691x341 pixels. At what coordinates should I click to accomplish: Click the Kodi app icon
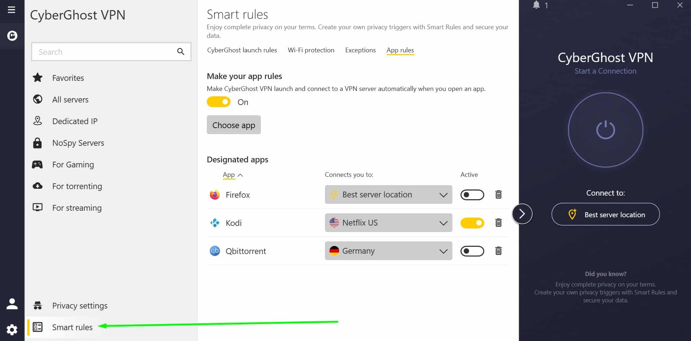(215, 223)
